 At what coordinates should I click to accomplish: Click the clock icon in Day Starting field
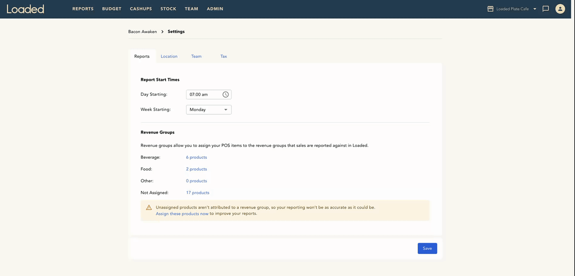pos(226,95)
